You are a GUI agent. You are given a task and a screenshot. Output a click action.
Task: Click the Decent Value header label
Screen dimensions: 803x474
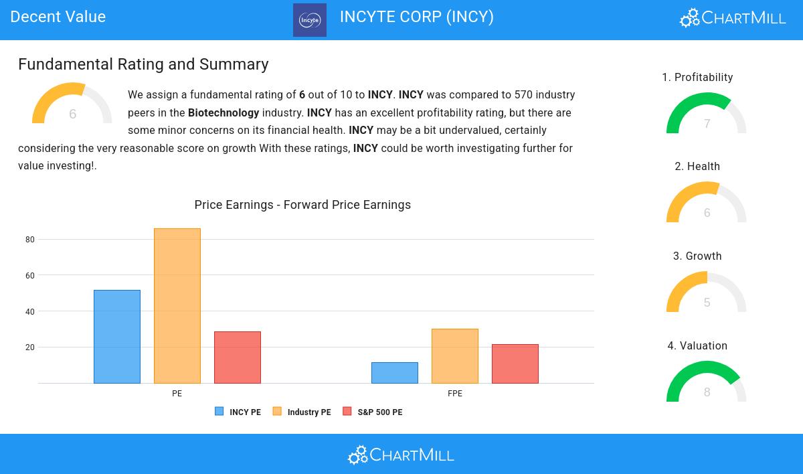click(x=58, y=17)
